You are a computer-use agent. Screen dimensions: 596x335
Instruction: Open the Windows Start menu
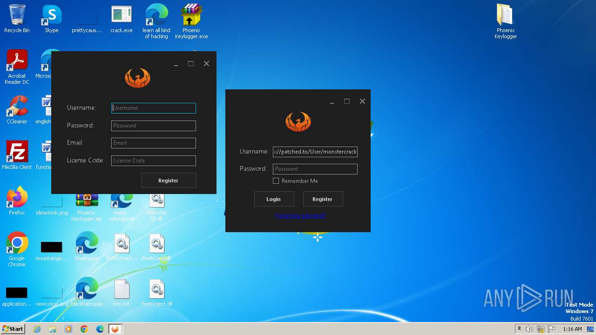[x=13, y=329]
